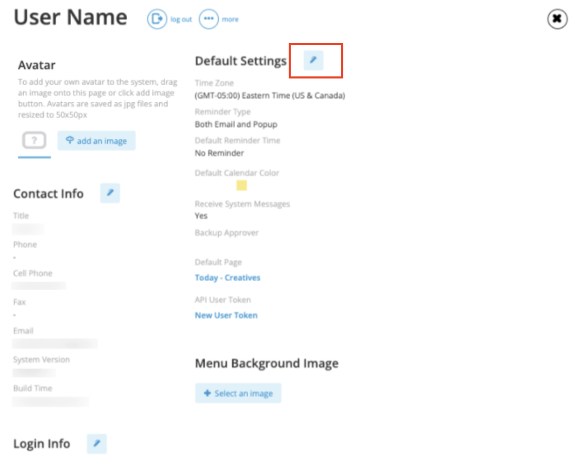Click Select an image button
Viewport: 578px width, 467px height.
(x=238, y=393)
